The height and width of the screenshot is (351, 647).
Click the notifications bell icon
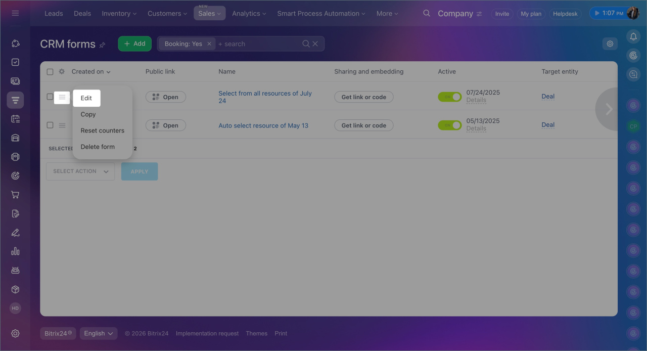(633, 36)
